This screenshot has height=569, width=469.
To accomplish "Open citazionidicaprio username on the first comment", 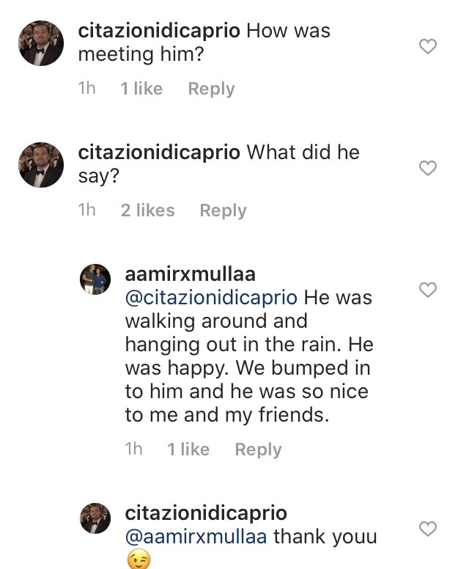I will click(159, 32).
